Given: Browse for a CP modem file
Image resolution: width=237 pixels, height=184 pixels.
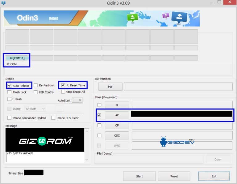Looking at the screenshot, I should [x=117, y=125].
